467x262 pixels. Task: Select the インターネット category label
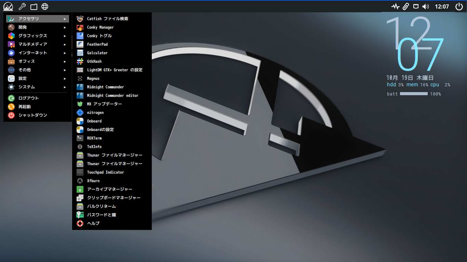33,53
